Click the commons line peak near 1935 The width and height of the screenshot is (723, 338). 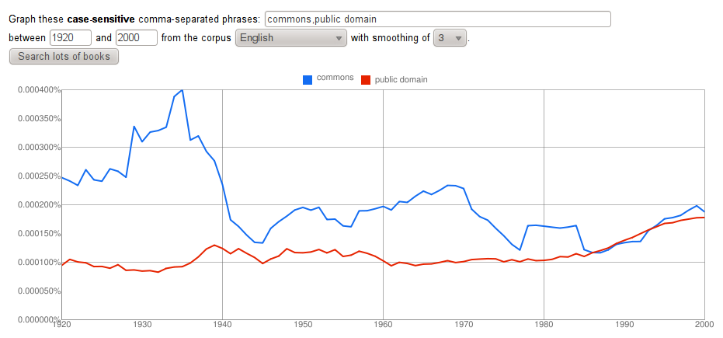(182, 90)
